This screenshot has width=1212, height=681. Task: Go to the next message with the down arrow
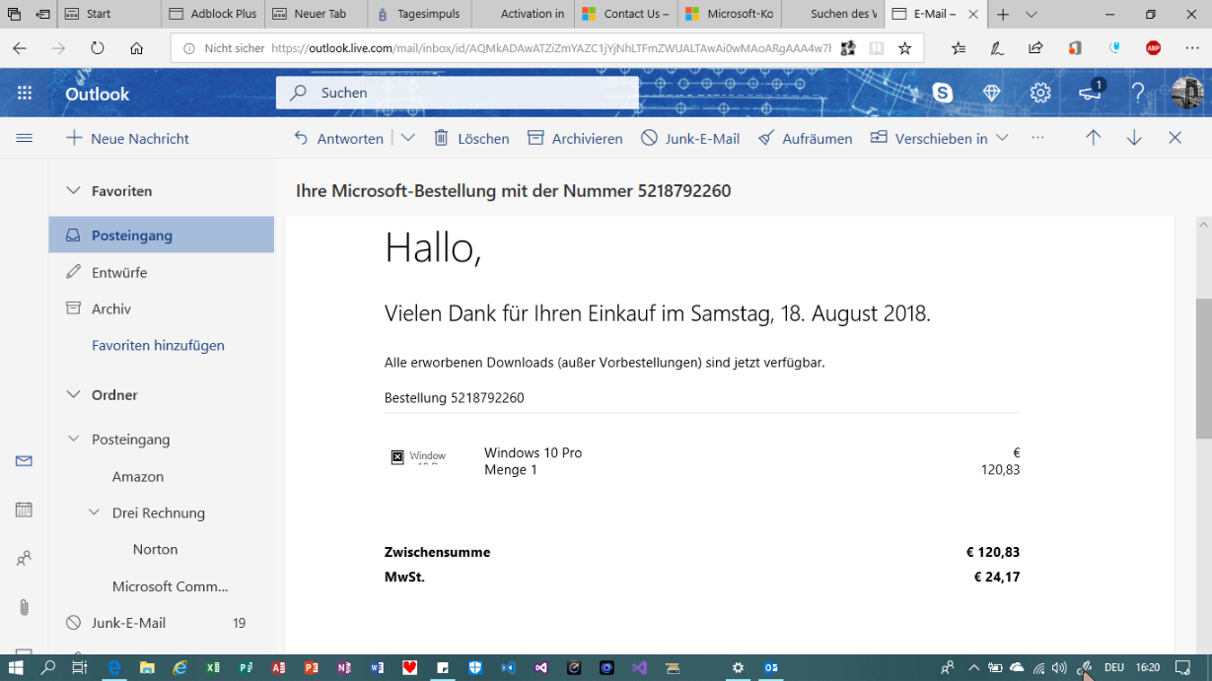click(x=1134, y=138)
